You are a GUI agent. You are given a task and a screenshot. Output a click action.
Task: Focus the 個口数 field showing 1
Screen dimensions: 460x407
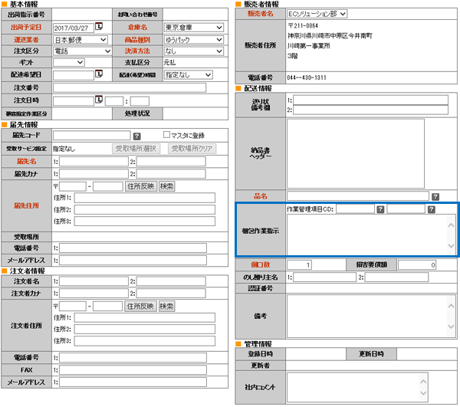[299, 264]
